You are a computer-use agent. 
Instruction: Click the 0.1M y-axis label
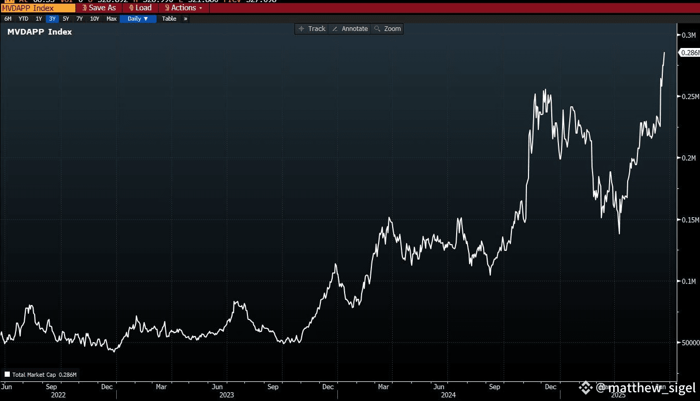click(689, 281)
